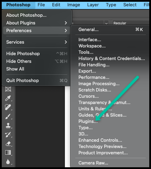The width and height of the screenshot is (151, 169).
Task: Select the Eraser tool
Action: (x=8, y=144)
